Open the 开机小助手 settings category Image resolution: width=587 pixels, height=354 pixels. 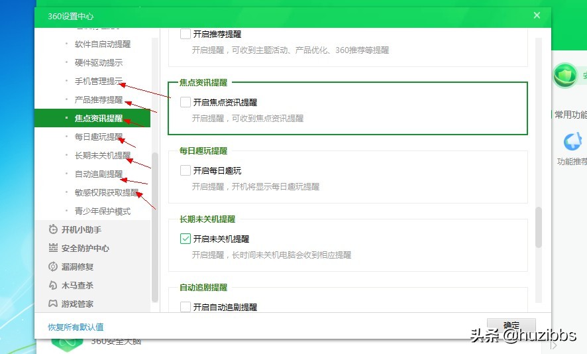[81, 229]
